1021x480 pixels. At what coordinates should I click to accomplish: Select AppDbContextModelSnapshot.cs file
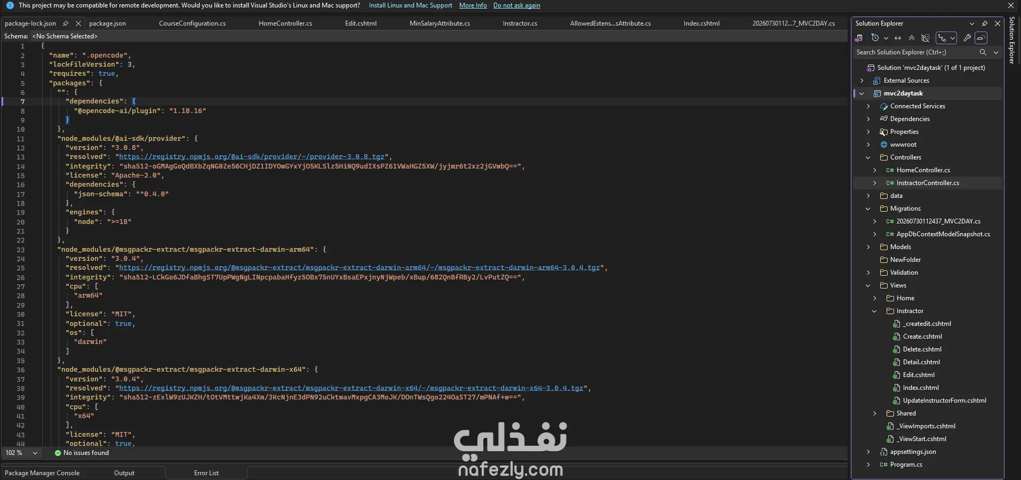pos(943,234)
